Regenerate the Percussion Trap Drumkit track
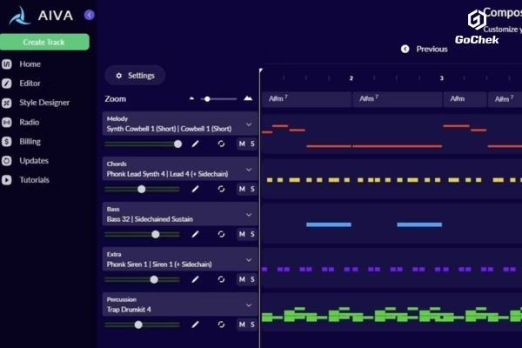Image resolution: width=522 pixels, height=348 pixels. point(221,325)
